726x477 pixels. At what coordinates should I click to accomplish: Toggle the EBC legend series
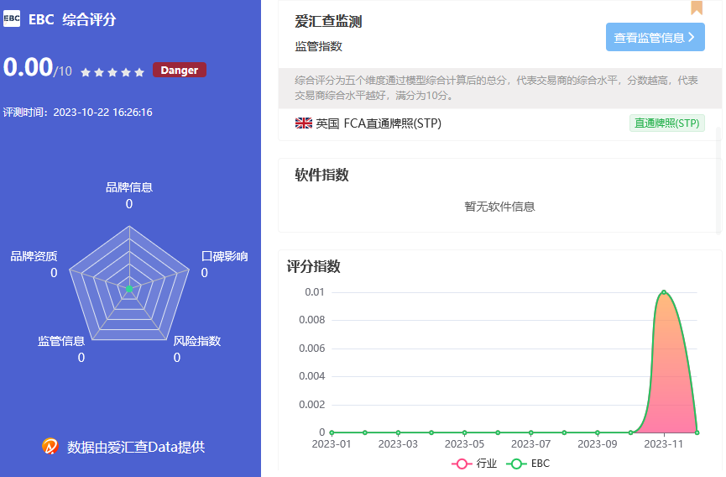(528, 463)
